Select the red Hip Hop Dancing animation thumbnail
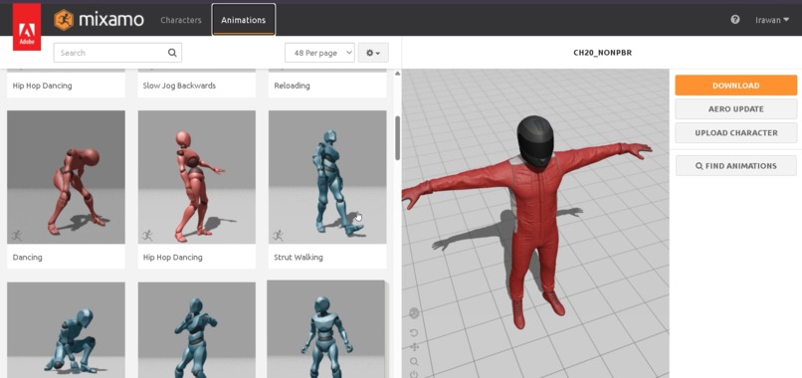The image size is (802, 378). (x=197, y=177)
